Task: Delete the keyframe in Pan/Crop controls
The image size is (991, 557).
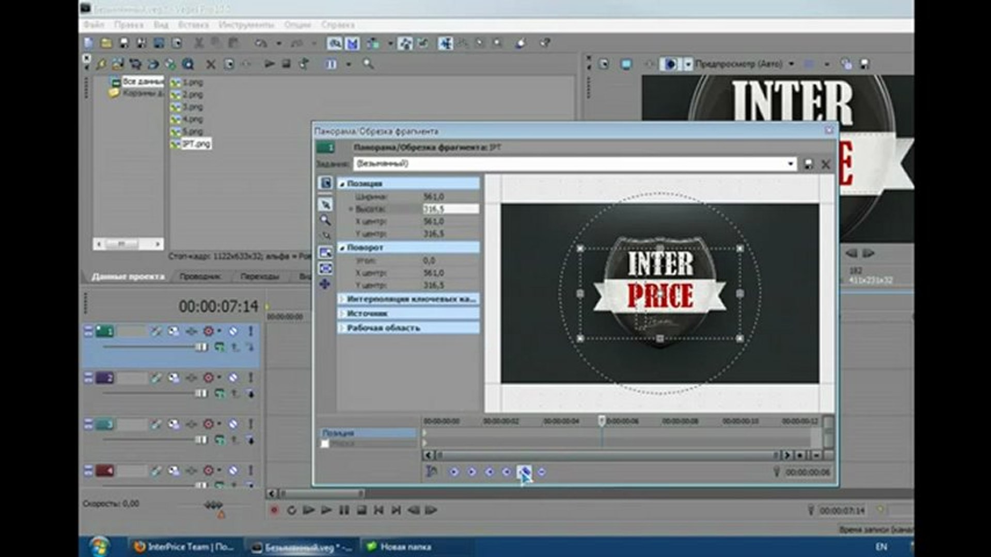Action: [542, 471]
